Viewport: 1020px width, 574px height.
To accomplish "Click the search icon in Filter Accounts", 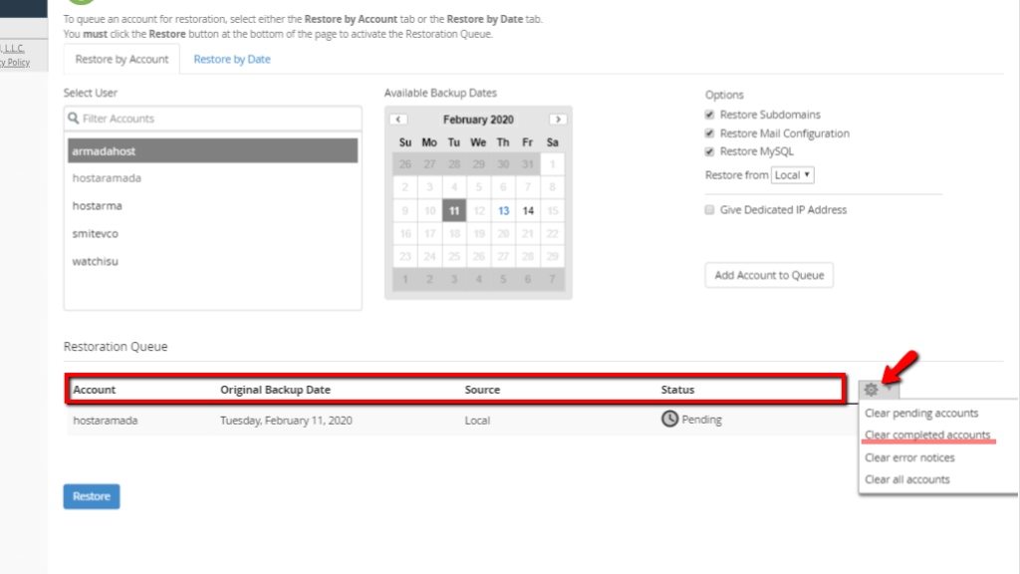I will coord(74,119).
